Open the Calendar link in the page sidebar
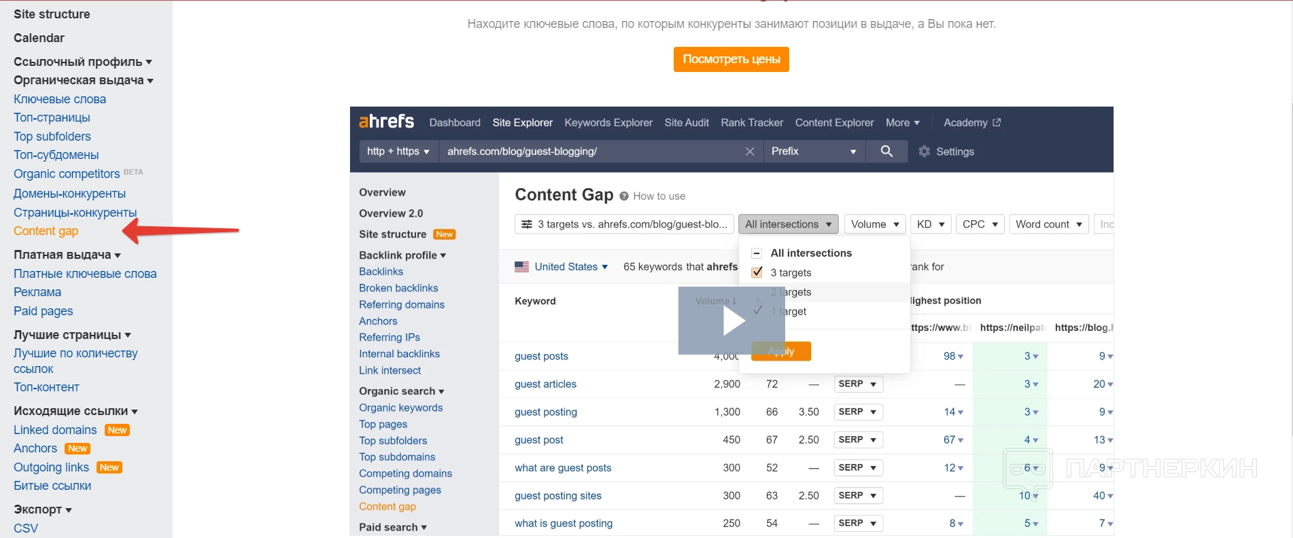This screenshot has width=1293, height=538. point(39,38)
